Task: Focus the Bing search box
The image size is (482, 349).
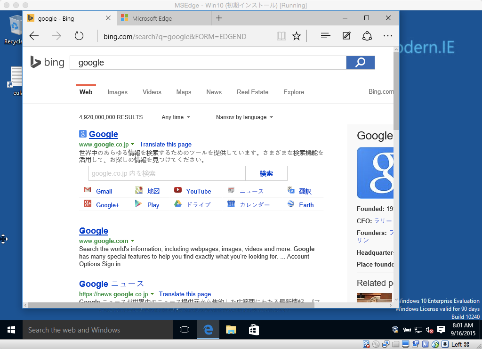Action: (x=208, y=63)
